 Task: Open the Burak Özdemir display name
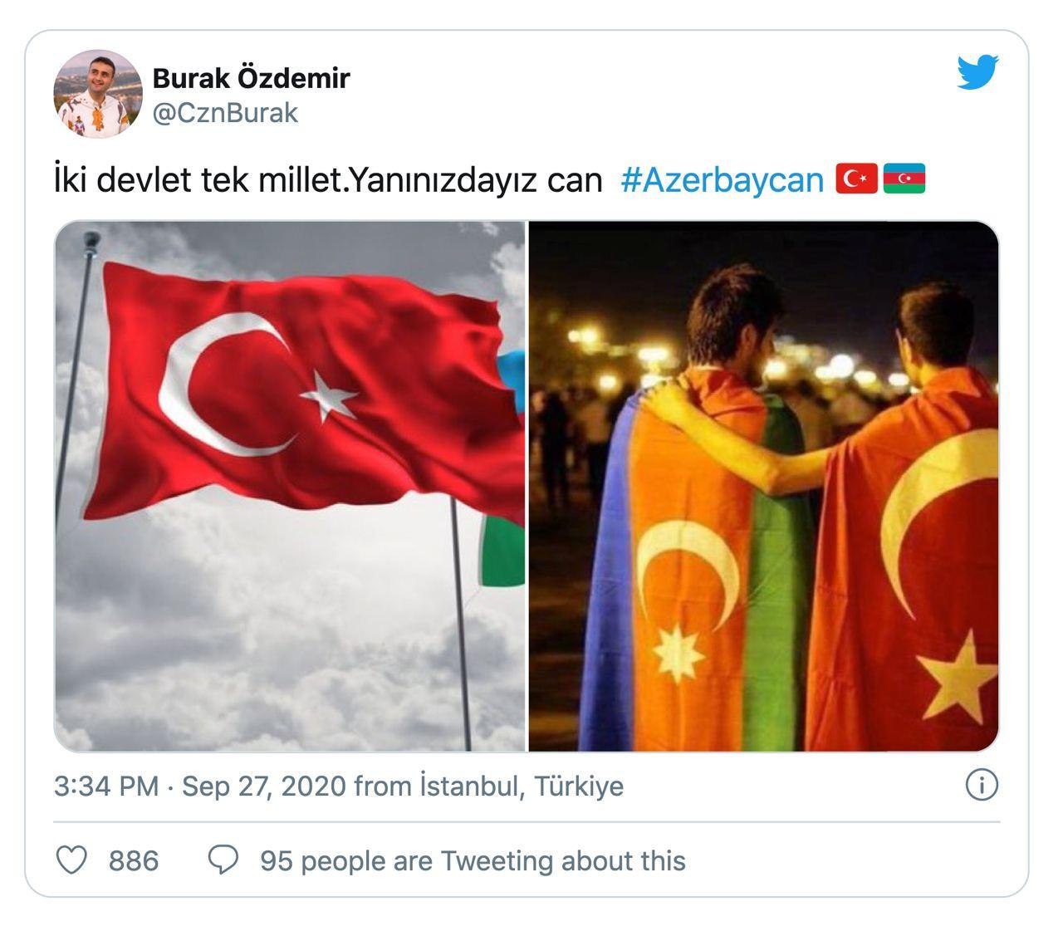[251, 78]
